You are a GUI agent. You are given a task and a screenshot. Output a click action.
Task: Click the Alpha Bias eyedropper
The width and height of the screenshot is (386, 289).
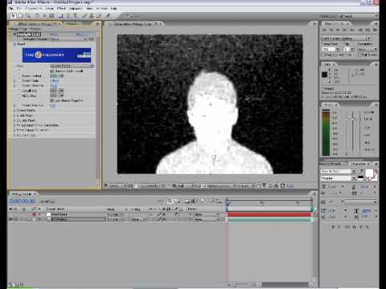click(x=61, y=96)
